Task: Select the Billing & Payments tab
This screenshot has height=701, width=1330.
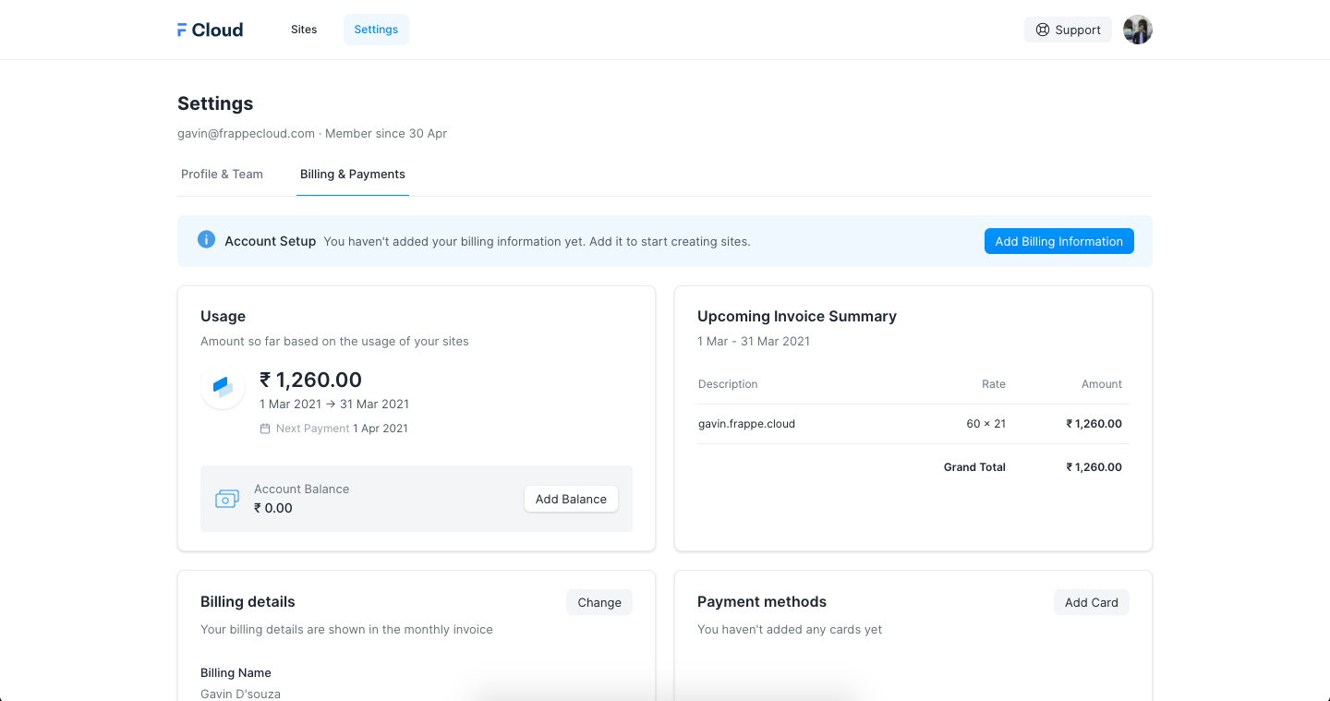Action: (353, 174)
